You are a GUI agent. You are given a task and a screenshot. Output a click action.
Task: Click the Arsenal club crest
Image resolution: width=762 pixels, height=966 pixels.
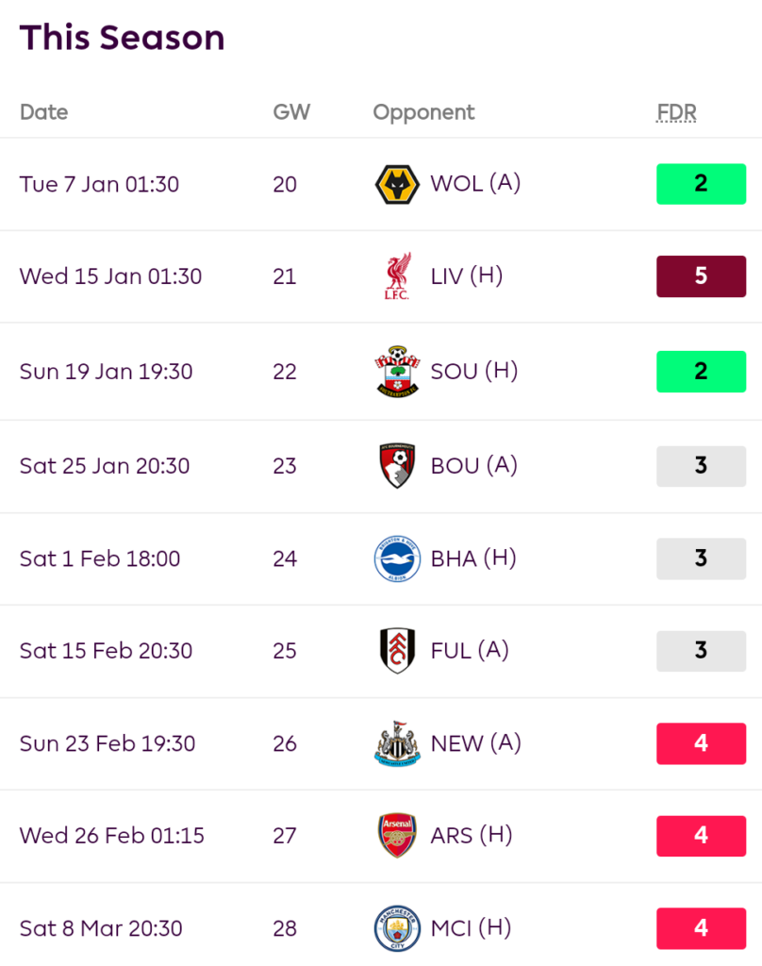[x=397, y=836]
